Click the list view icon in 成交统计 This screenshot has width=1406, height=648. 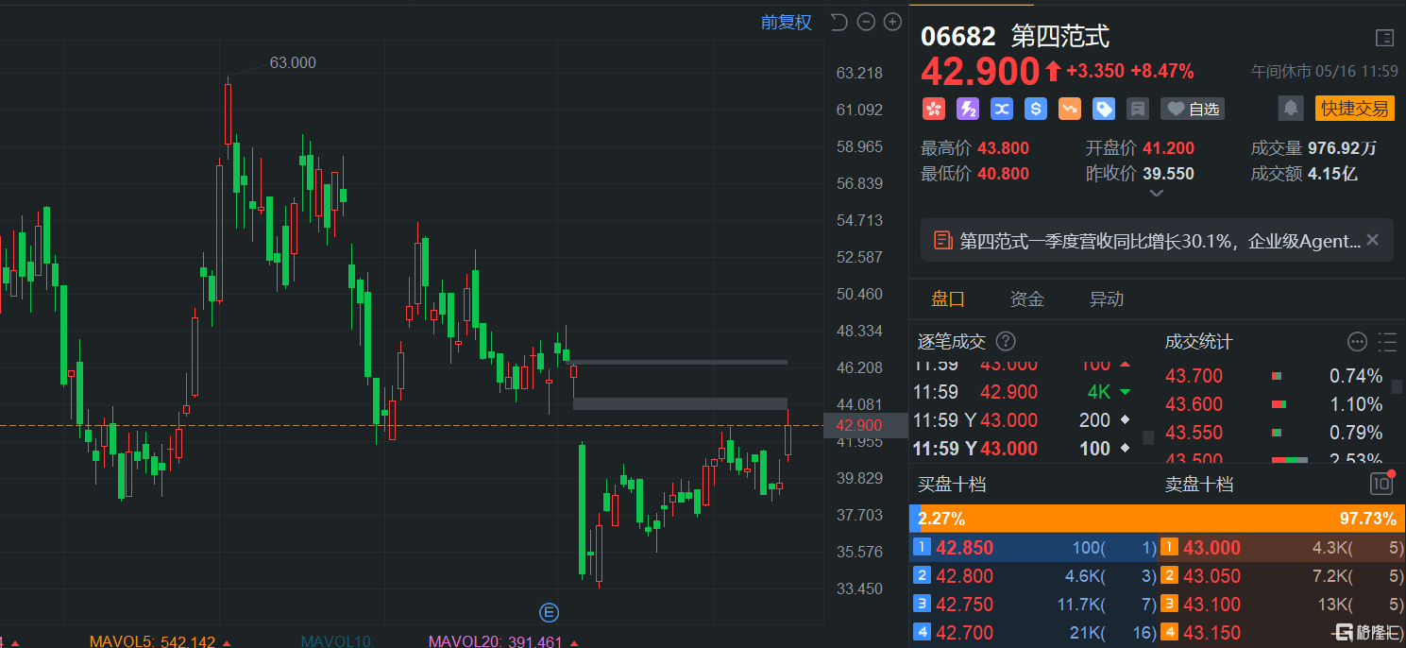click(1387, 341)
